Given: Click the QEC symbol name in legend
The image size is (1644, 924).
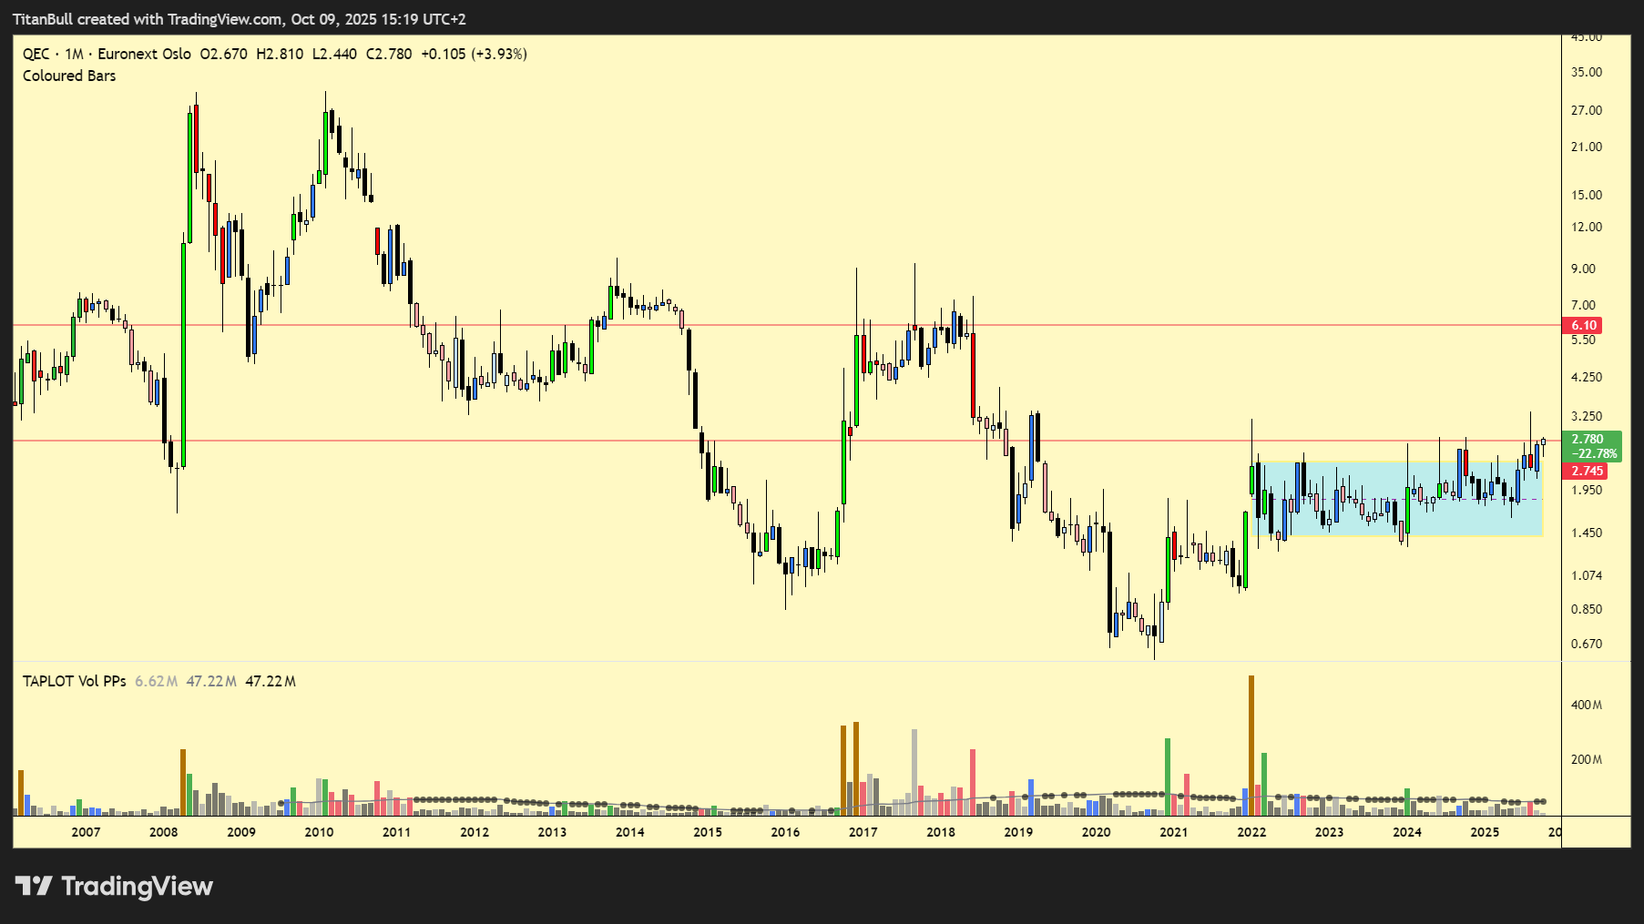Looking at the screenshot, I should pos(36,54).
